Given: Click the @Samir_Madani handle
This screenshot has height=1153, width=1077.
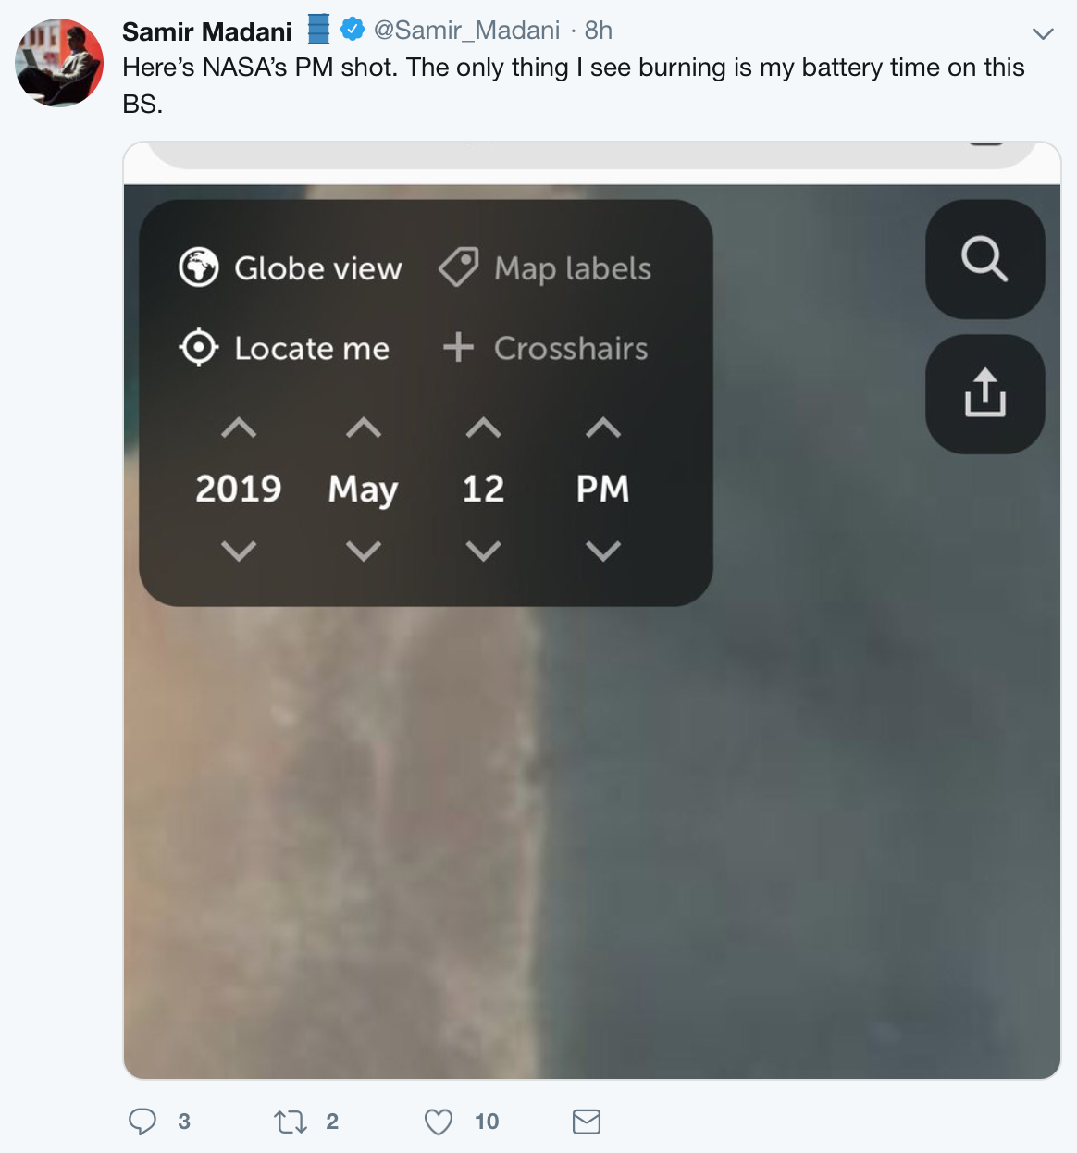Looking at the screenshot, I should [x=466, y=31].
